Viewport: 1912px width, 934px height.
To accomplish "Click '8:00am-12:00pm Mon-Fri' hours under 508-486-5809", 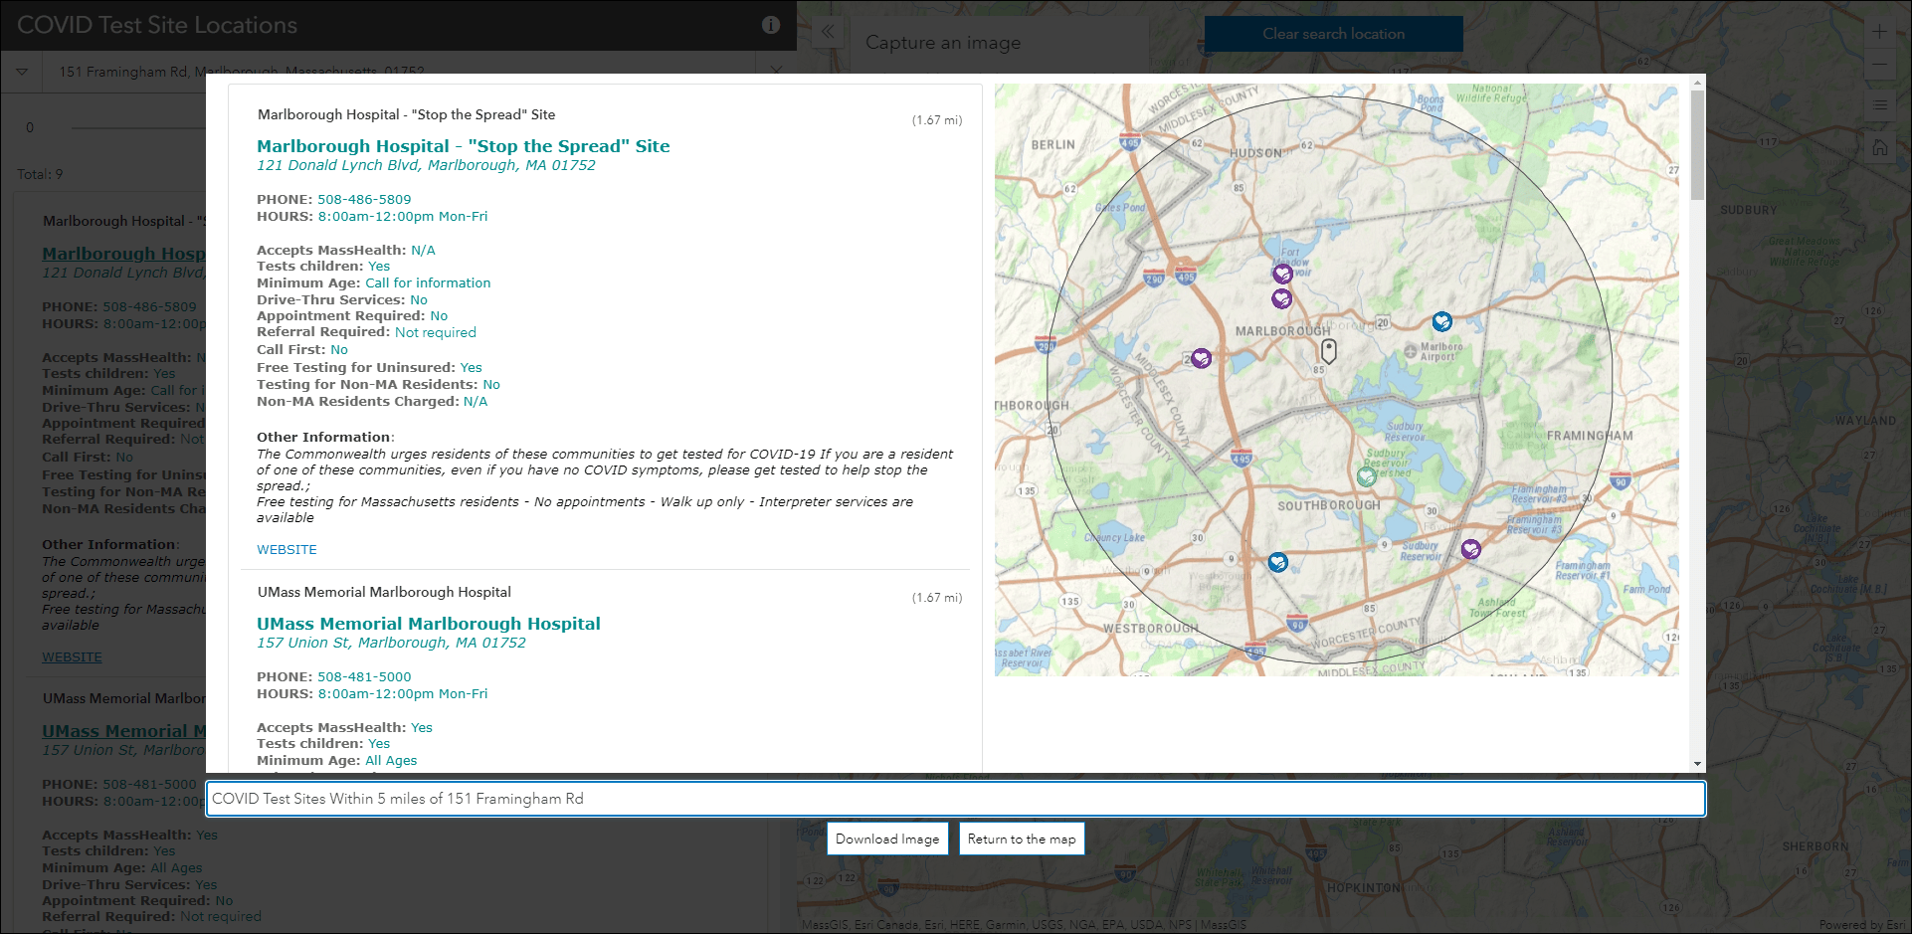I will tap(403, 216).
